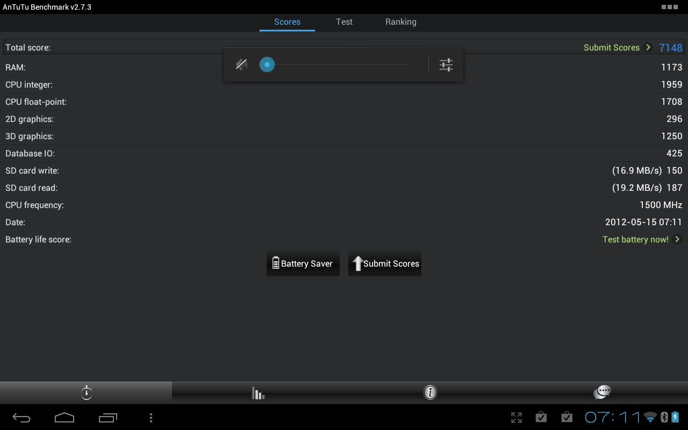Open the bar chart ranking icon
This screenshot has width=688, height=430.
coord(258,393)
